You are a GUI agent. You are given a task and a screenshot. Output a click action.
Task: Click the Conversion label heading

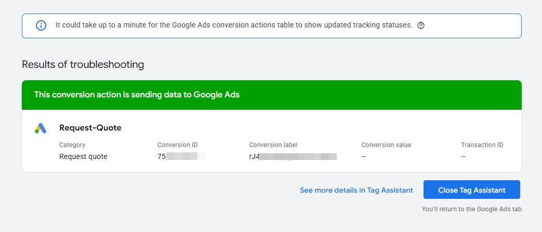coord(273,145)
